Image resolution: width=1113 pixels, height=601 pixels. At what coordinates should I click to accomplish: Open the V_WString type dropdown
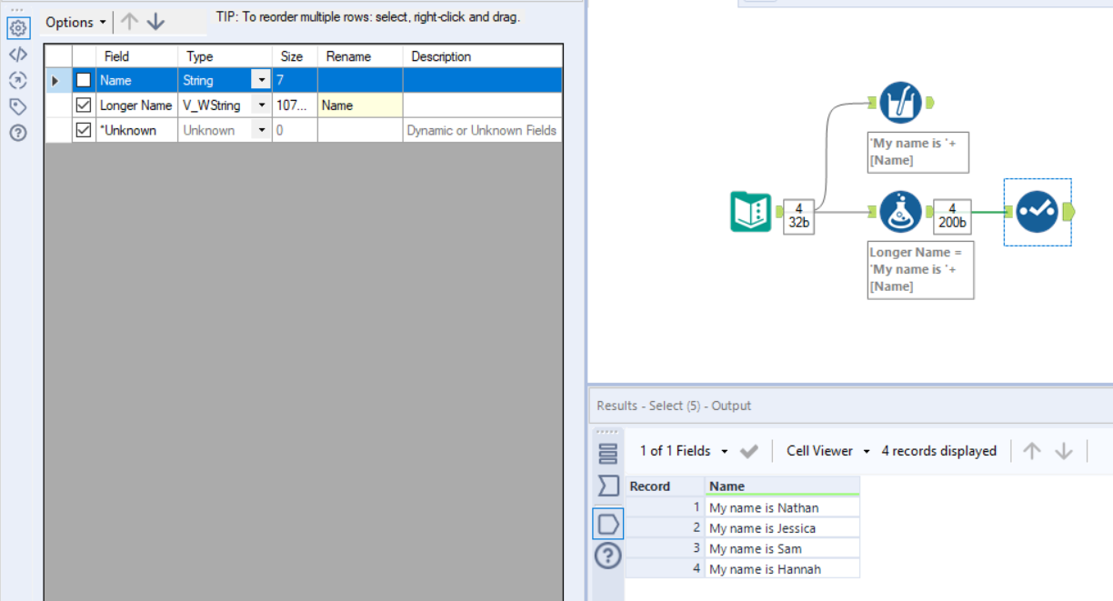[261, 105]
